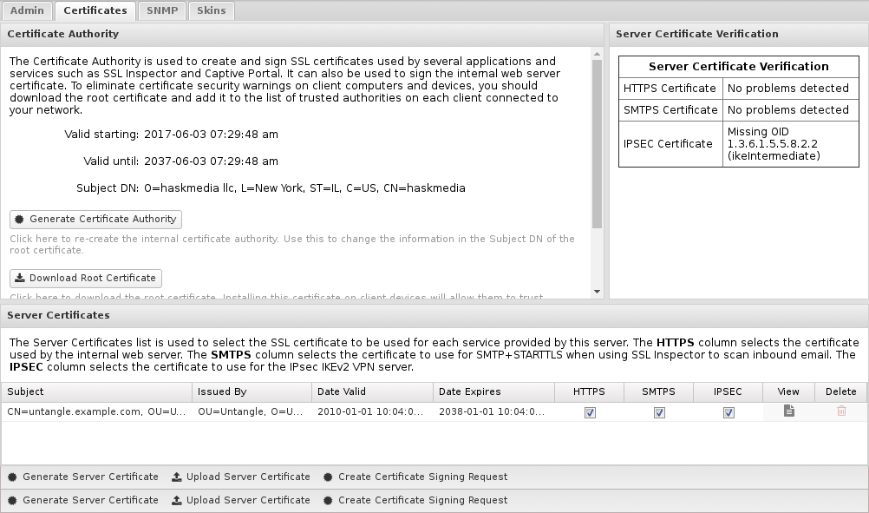Click upload icon in the upper certificate toolbar

[x=177, y=477]
